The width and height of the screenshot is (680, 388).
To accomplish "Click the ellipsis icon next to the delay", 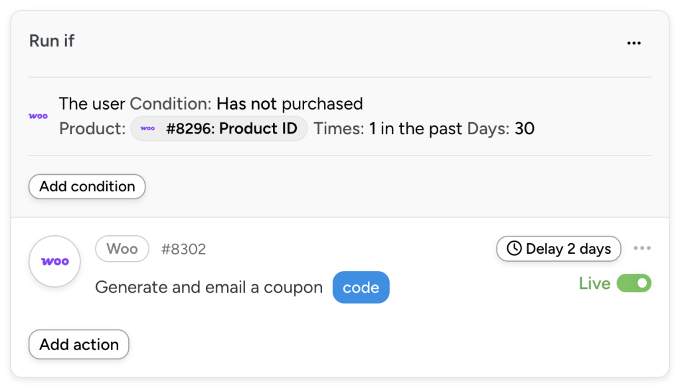I will (x=642, y=247).
